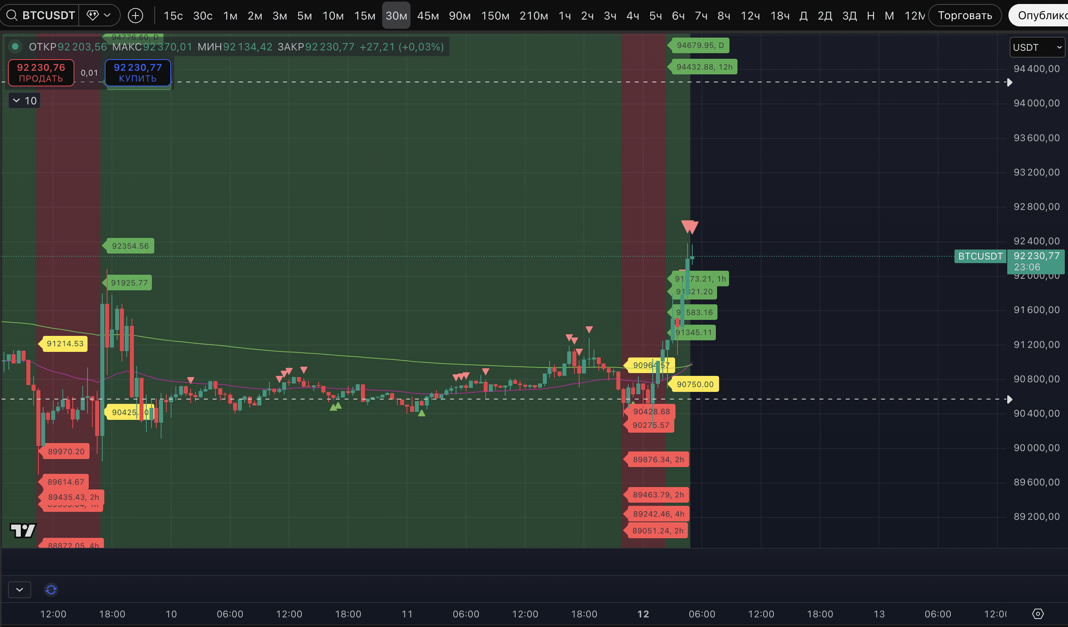Select the 4ч timeframe
Image resolution: width=1068 pixels, height=627 pixels.
click(632, 16)
